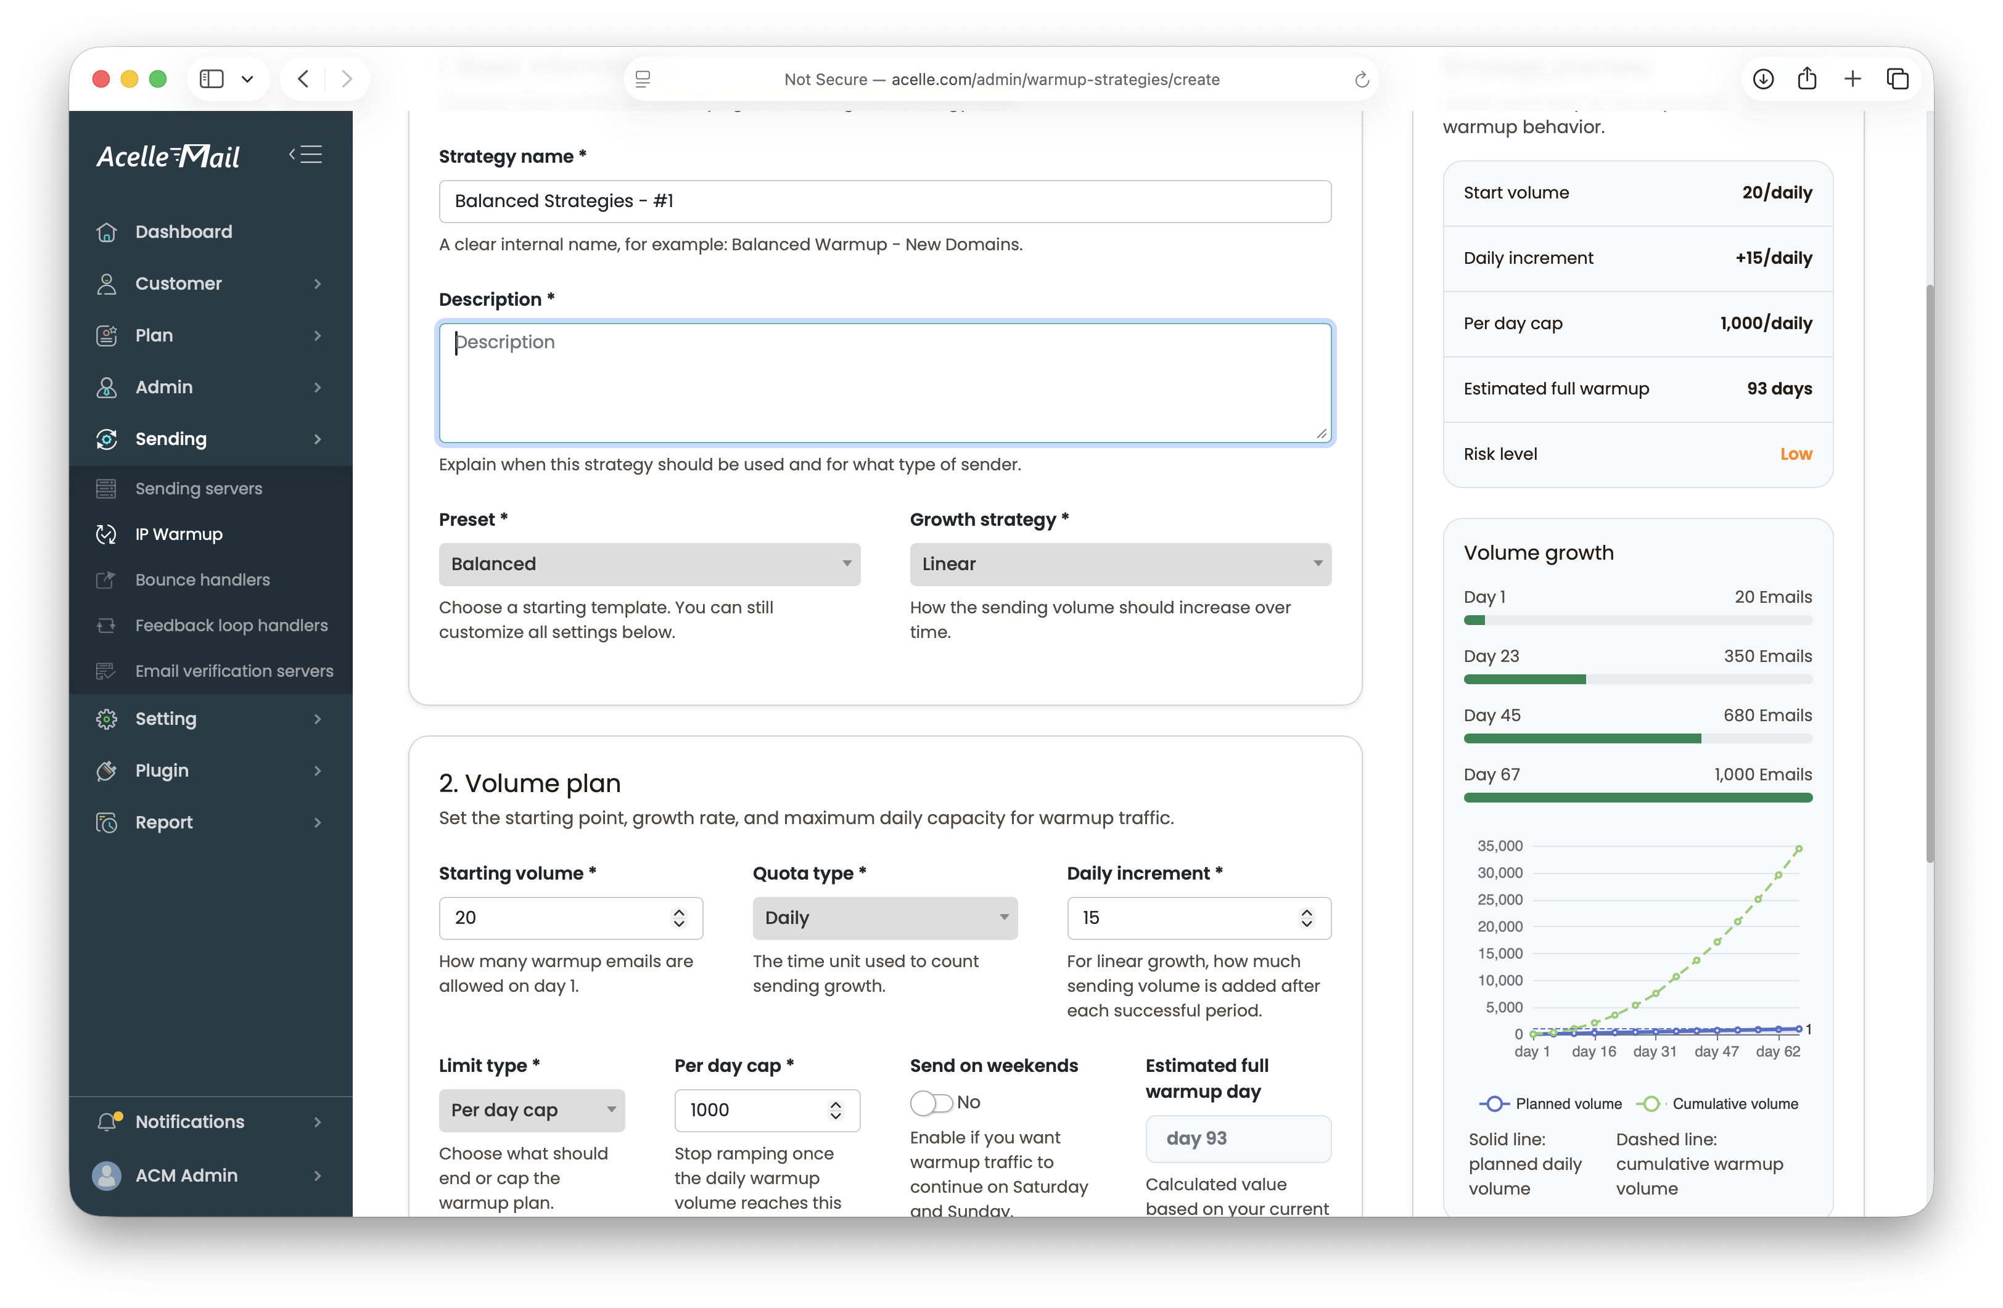The width and height of the screenshot is (2003, 1308).
Task: Open the ACM Admin account menu
Action: click(x=212, y=1175)
